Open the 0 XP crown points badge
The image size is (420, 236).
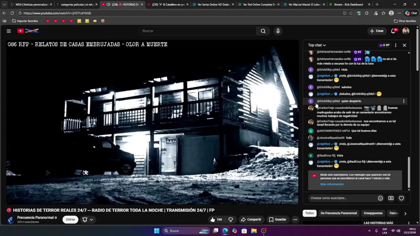coord(384,45)
